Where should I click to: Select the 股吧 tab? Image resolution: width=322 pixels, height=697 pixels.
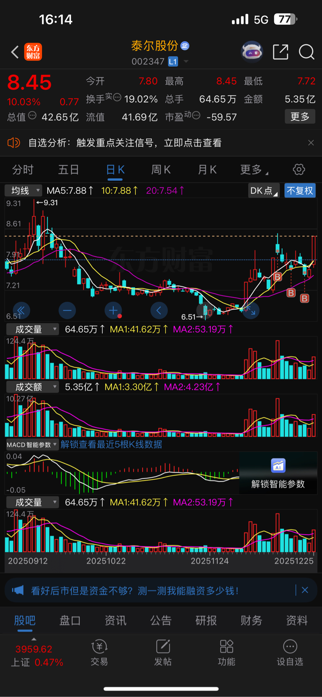click(25, 621)
